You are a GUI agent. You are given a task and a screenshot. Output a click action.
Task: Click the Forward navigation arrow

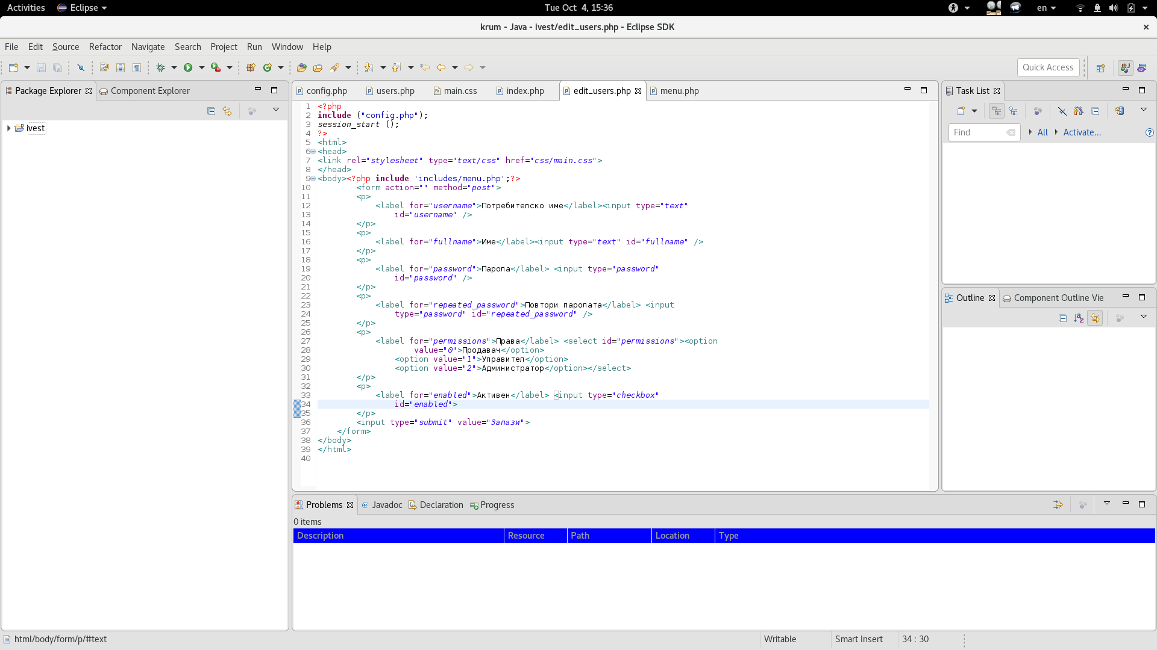tap(469, 67)
